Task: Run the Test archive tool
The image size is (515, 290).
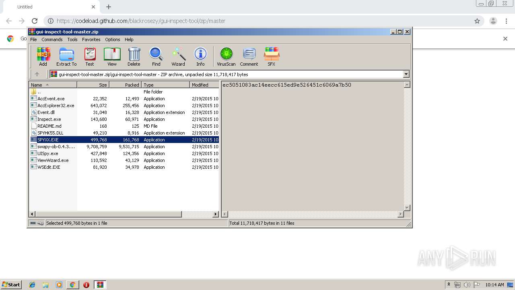Action: point(90,56)
